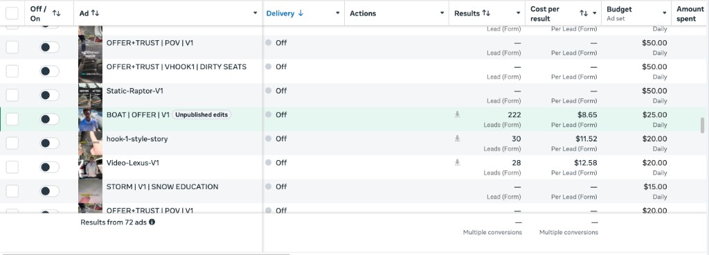Image resolution: width=709 pixels, height=255 pixels.
Task: Click the $25.00 daily budget value
Action: click(x=655, y=115)
